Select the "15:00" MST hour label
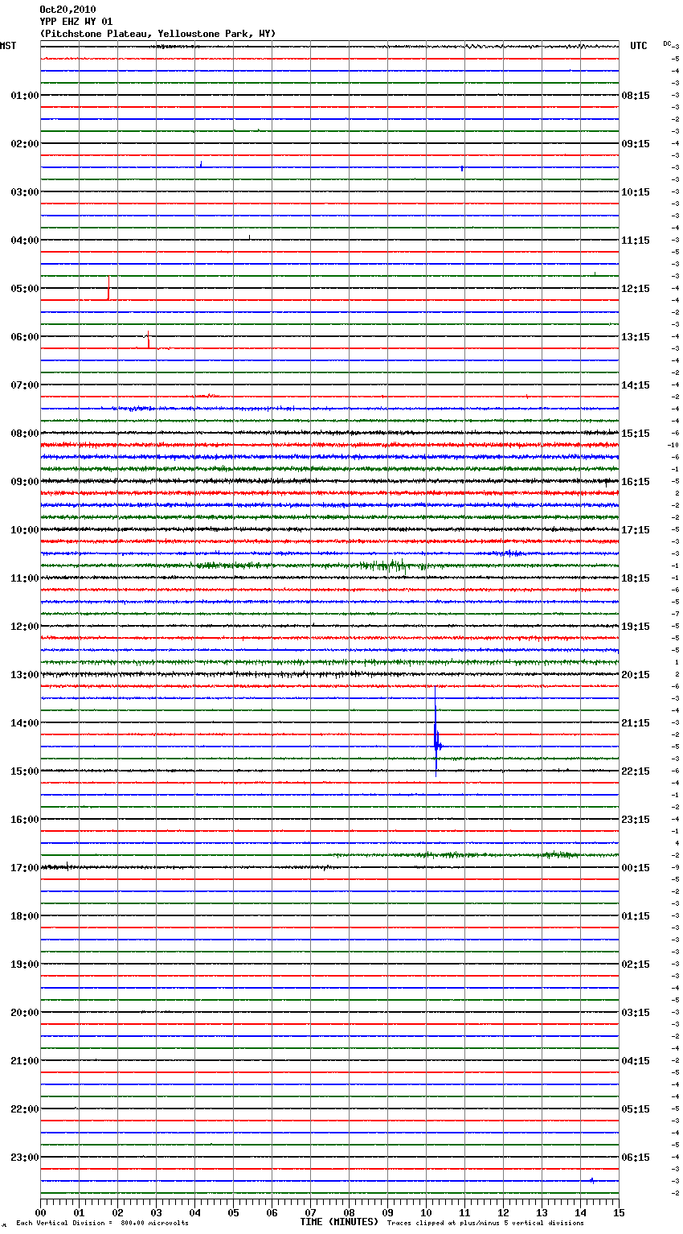The image size is (683, 1234). [25, 771]
